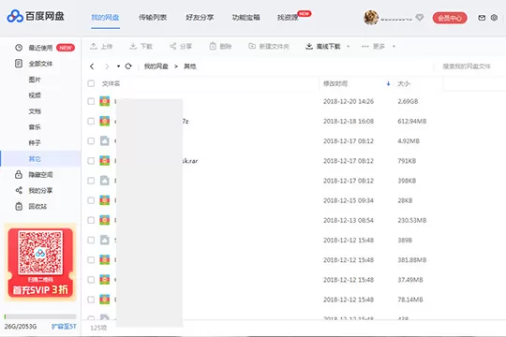Viewport: 506px width, 337px height.
Task: Select date 2018-12-20 14:26
Action: tap(349, 101)
